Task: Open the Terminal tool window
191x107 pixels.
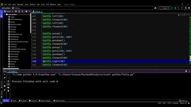Action: coord(33,101)
